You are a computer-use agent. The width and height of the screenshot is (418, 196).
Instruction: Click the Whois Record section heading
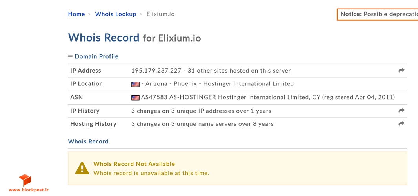[x=88, y=142]
